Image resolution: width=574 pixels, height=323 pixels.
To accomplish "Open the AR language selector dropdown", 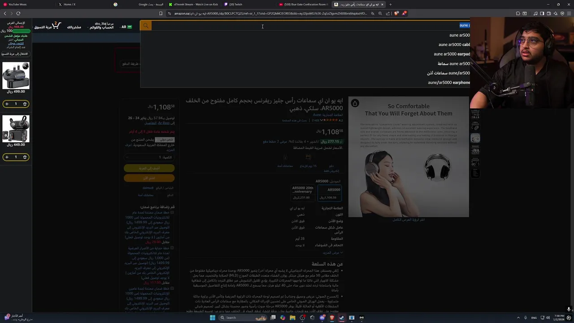I will pos(126,27).
